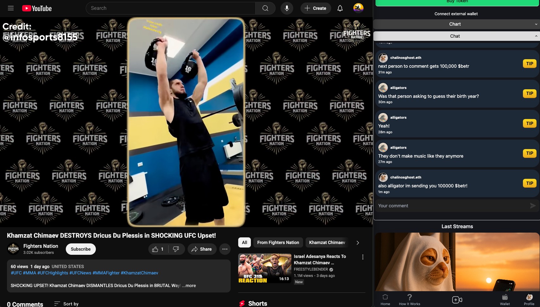Open options menu for Israel Adesanya video
The height and width of the screenshot is (307, 540).
363,257
